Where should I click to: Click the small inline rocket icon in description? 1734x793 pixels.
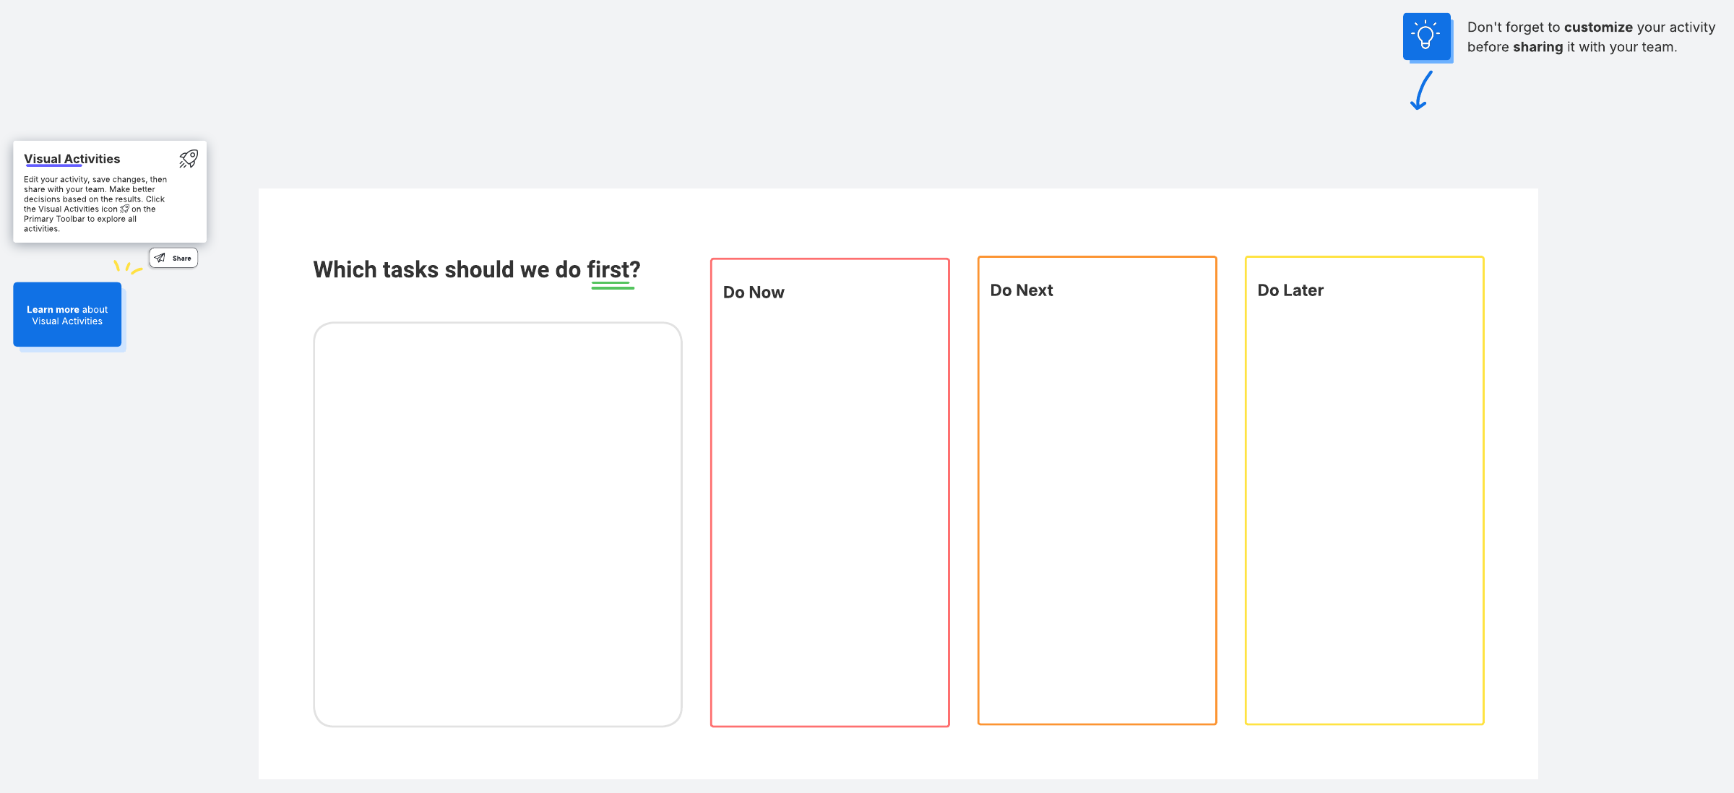point(124,209)
